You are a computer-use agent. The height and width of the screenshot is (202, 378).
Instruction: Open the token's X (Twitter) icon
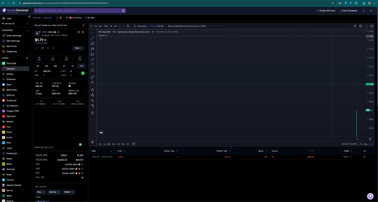(x=53, y=48)
